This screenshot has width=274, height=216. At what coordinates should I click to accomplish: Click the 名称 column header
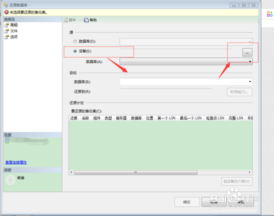coord(85,118)
